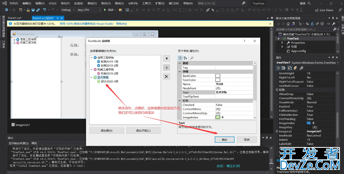The image size is (344, 174).
Task: Collapse the 信息工程学院 node in editor tree
Action: pyautogui.click(x=92, y=58)
